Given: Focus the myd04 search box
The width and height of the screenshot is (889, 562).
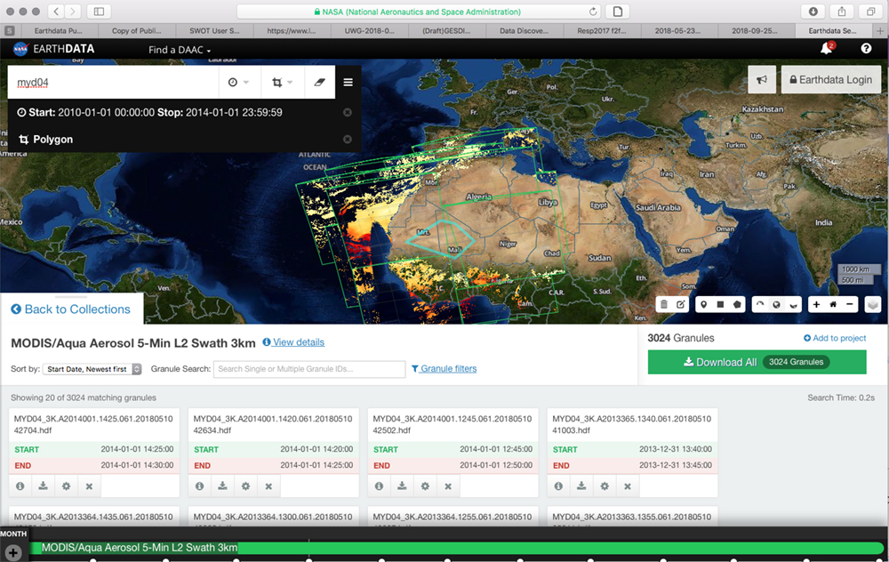Looking at the screenshot, I should pyautogui.click(x=114, y=82).
